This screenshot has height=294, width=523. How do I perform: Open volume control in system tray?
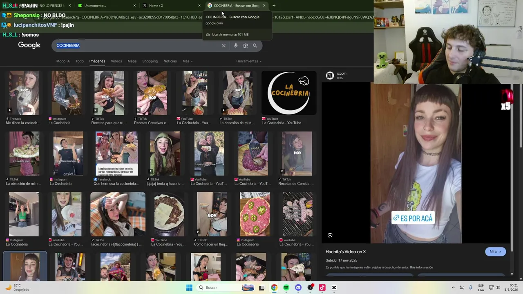click(498, 287)
